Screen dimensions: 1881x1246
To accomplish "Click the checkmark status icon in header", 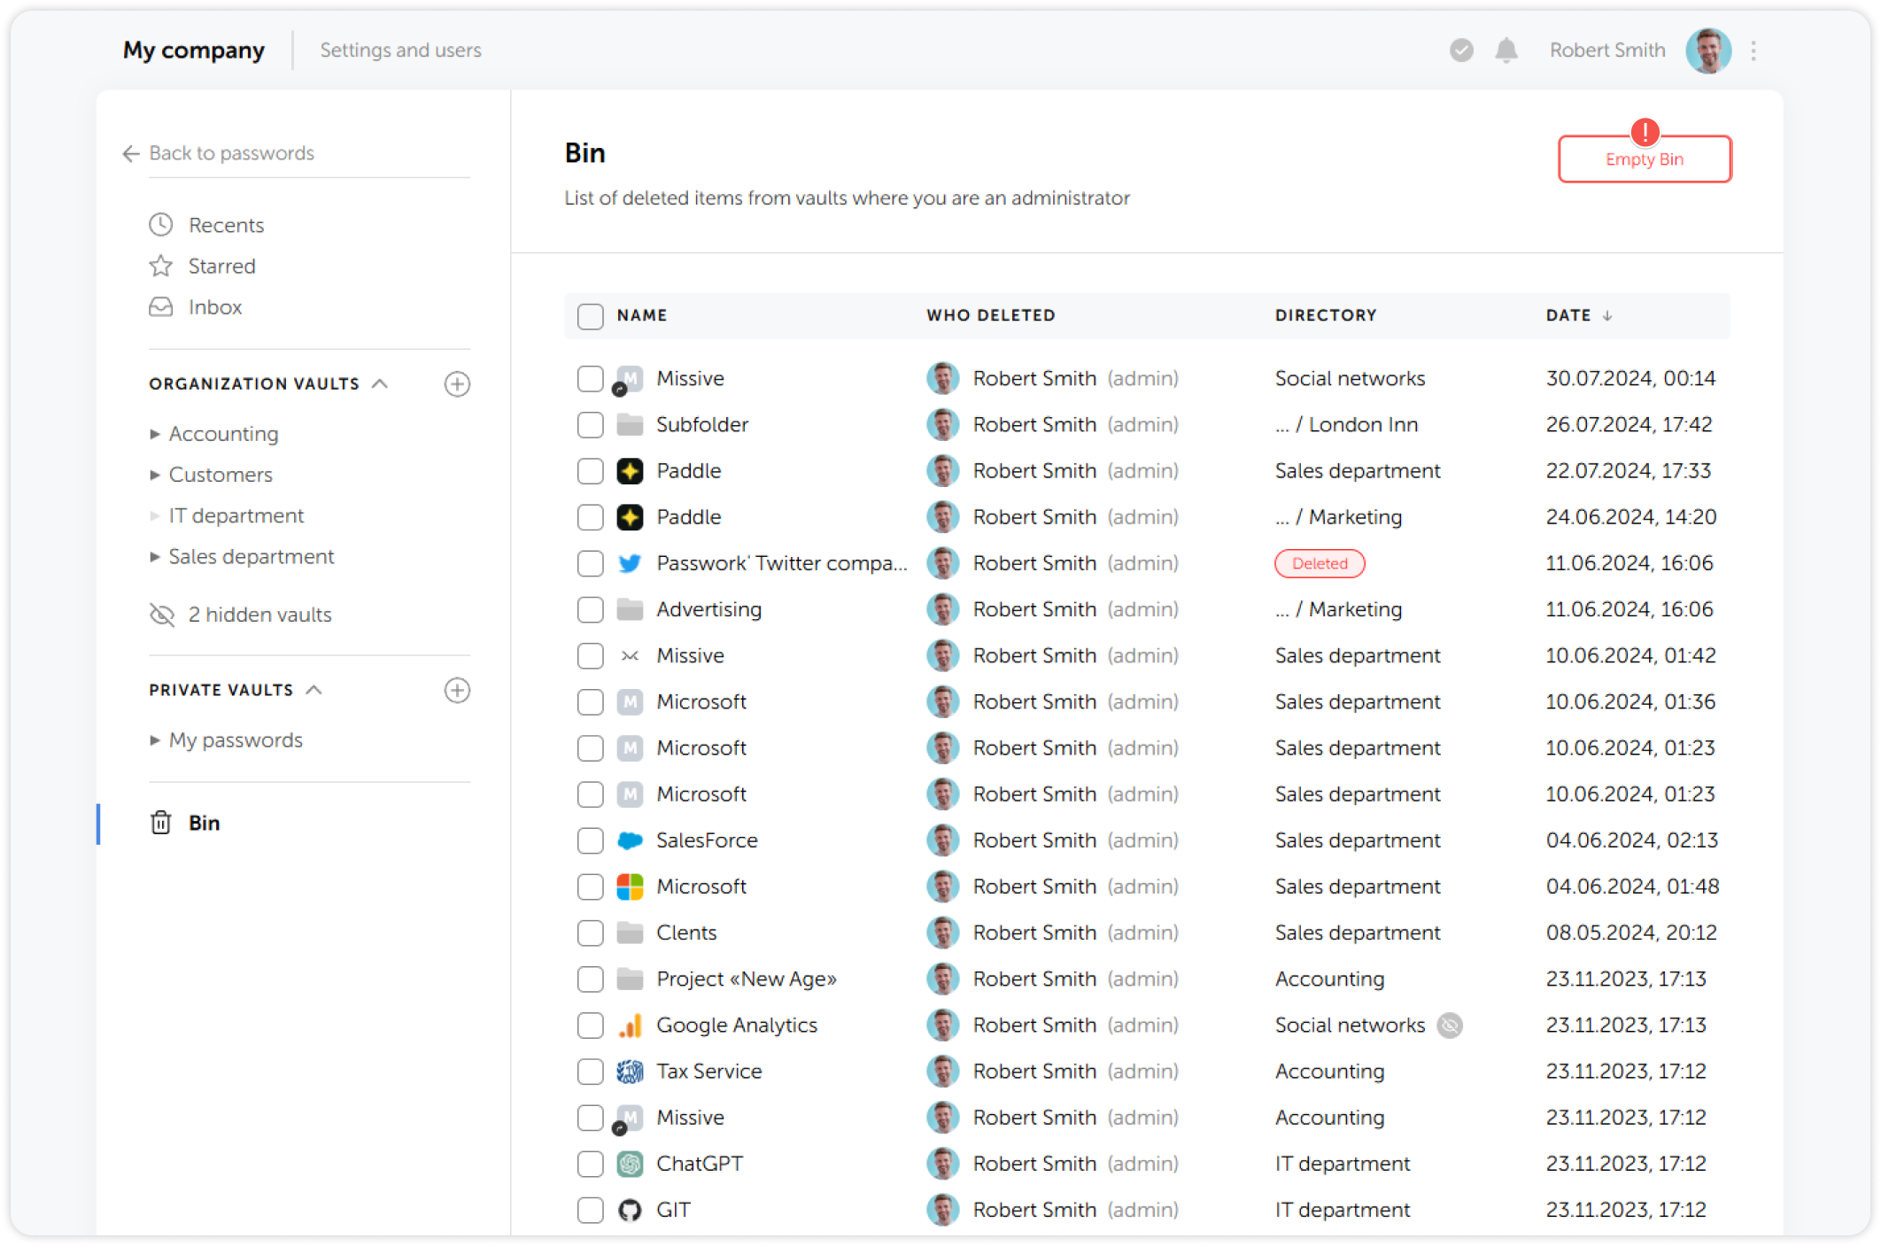I will coord(1461,50).
